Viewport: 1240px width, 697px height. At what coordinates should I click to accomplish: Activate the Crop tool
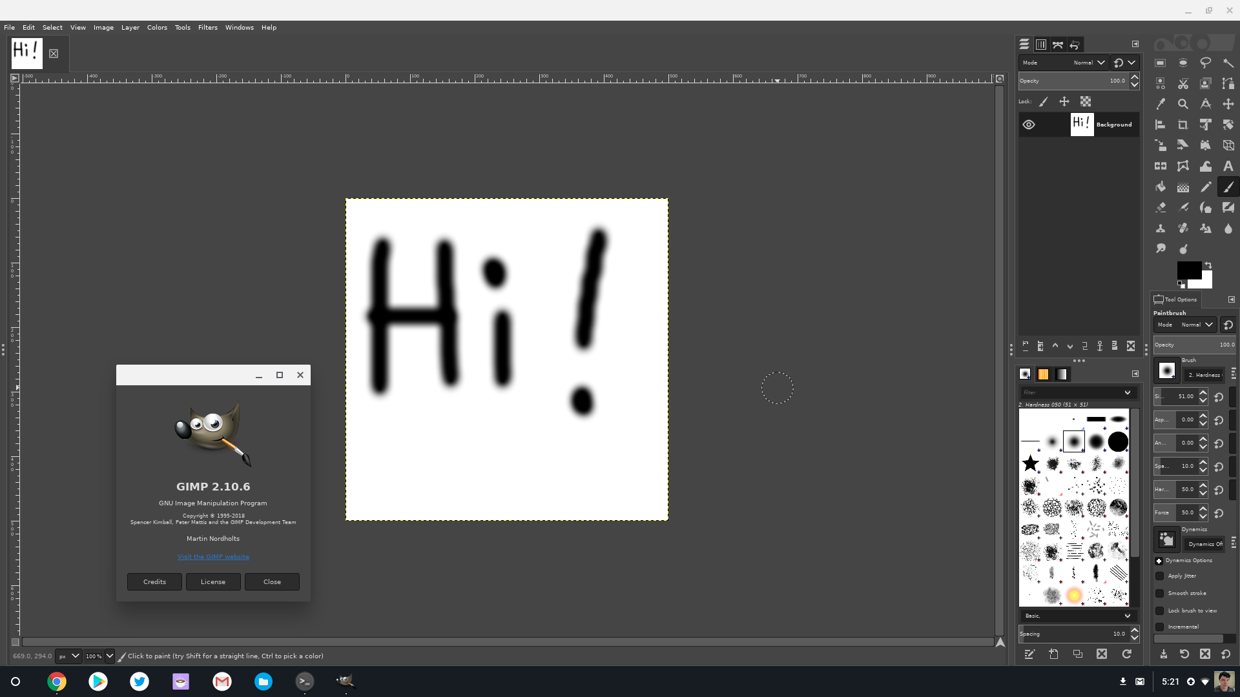1183,125
